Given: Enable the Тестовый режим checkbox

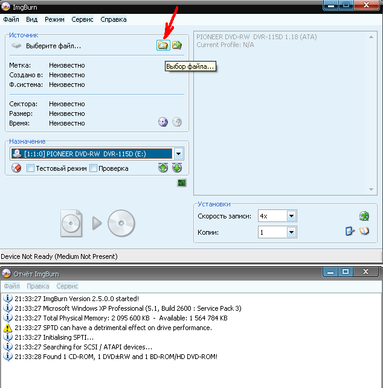Looking at the screenshot, I should coord(30,168).
